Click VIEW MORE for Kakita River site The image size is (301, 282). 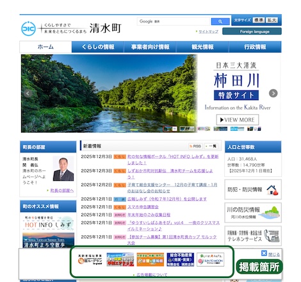point(238,120)
